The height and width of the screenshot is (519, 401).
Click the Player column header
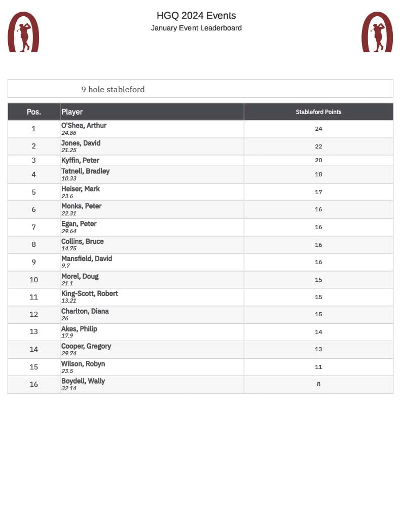click(x=72, y=112)
